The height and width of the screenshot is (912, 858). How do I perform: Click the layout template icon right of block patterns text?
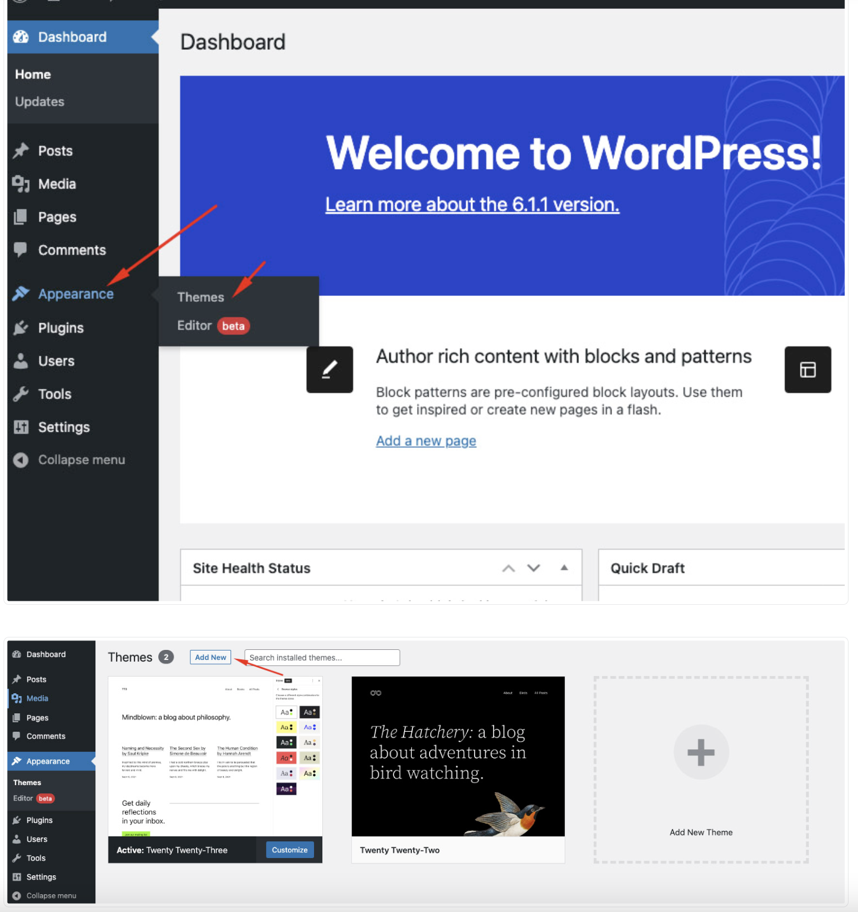tap(808, 369)
